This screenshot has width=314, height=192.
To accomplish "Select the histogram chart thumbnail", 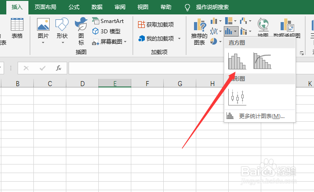I will tap(237, 61).
